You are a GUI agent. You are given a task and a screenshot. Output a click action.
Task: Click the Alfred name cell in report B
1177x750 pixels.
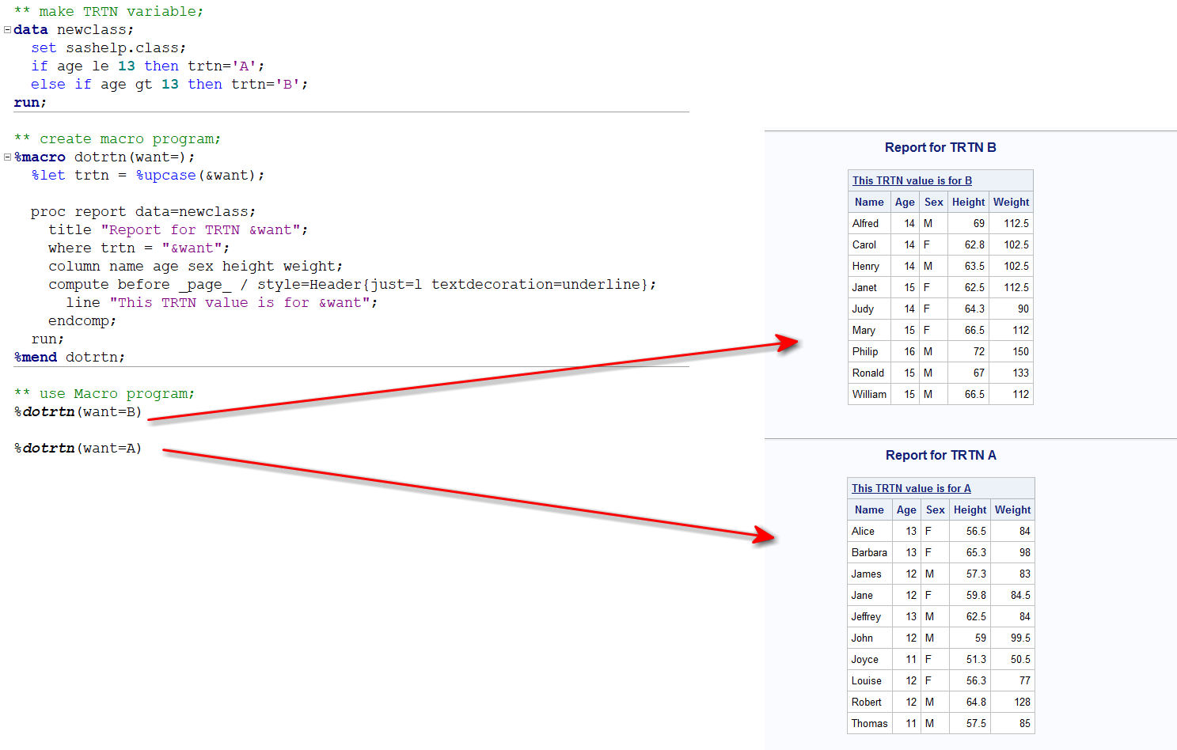(865, 223)
